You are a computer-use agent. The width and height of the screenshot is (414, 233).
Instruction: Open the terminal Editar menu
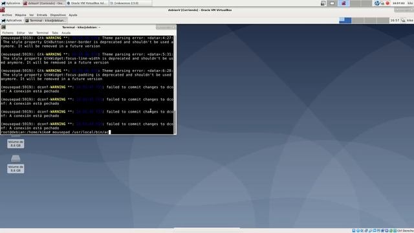coord(21,33)
